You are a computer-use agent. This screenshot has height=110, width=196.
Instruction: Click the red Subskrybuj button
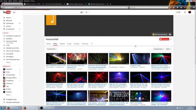[164, 39]
